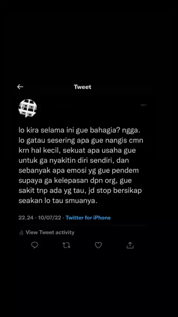The width and height of the screenshot is (178, 317).
Task: Open the author's profile picture
Action: 28,108
